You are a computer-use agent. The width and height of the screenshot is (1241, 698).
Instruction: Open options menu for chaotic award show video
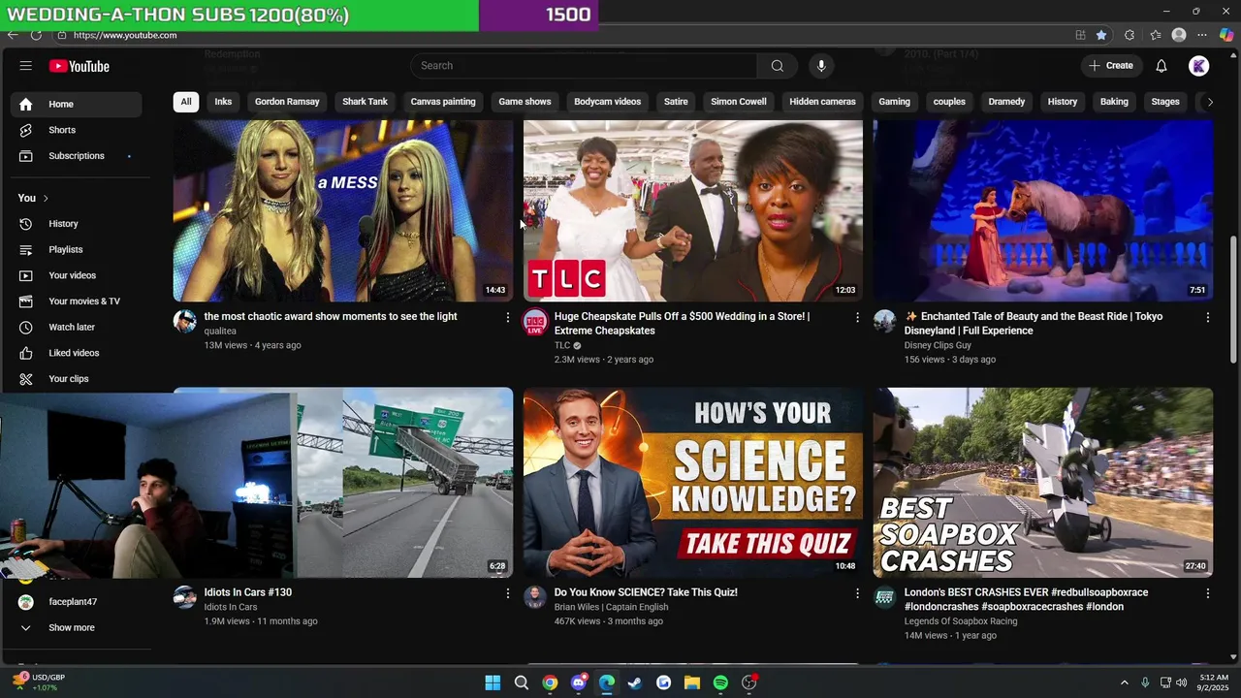tap(507, 317)
